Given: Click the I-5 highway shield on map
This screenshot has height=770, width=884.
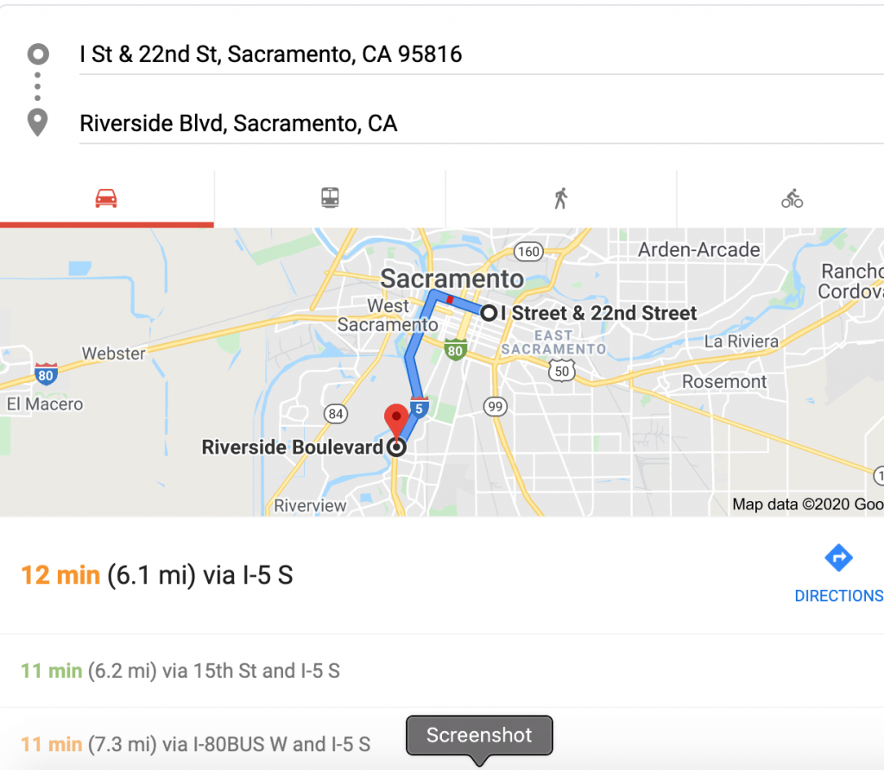Looking at the screenshot, I should 418,408.
